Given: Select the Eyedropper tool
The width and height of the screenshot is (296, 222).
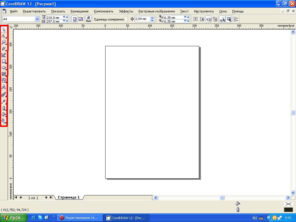Looking at the screenshot, I should (x=4, y=101).
